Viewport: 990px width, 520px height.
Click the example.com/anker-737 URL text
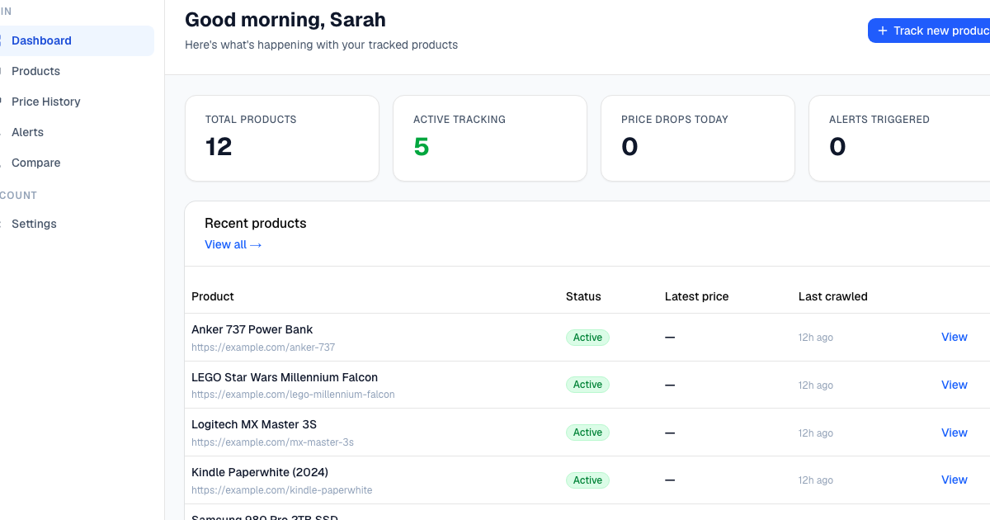click(x=263, y=347)
